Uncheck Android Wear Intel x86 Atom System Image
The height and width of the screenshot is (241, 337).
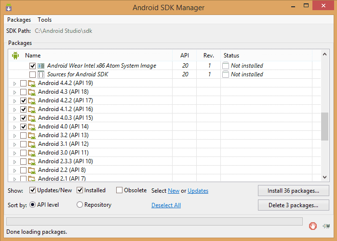[32, 66]
